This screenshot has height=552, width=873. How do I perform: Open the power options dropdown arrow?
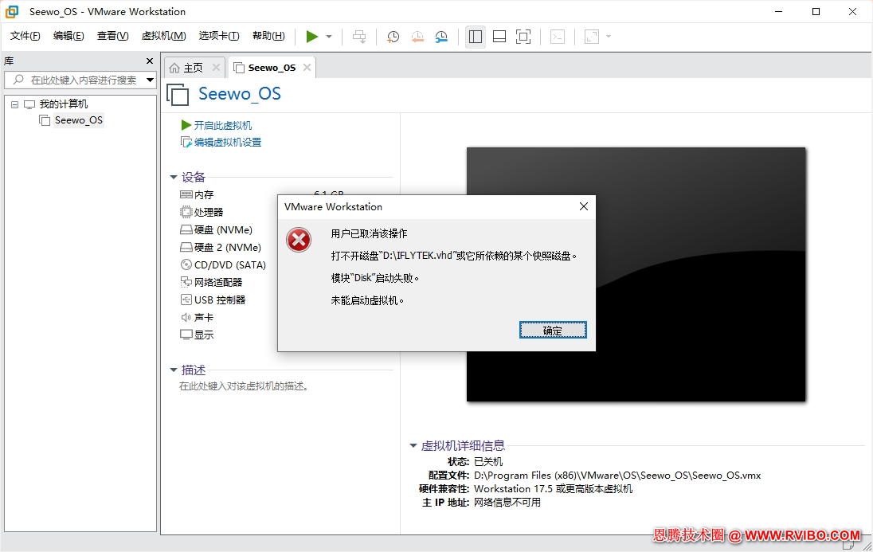(x=329, y=37)
